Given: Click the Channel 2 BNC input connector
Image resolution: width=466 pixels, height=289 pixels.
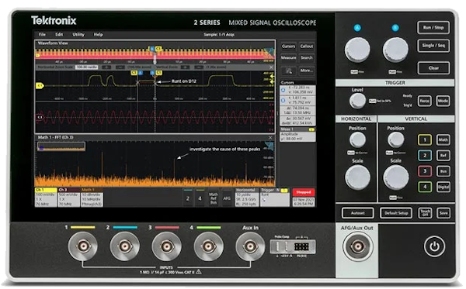Looking at the screenshot, I should 124,246.
